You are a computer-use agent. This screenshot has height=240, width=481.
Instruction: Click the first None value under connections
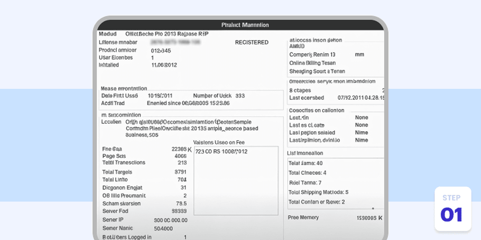point(361,117)
